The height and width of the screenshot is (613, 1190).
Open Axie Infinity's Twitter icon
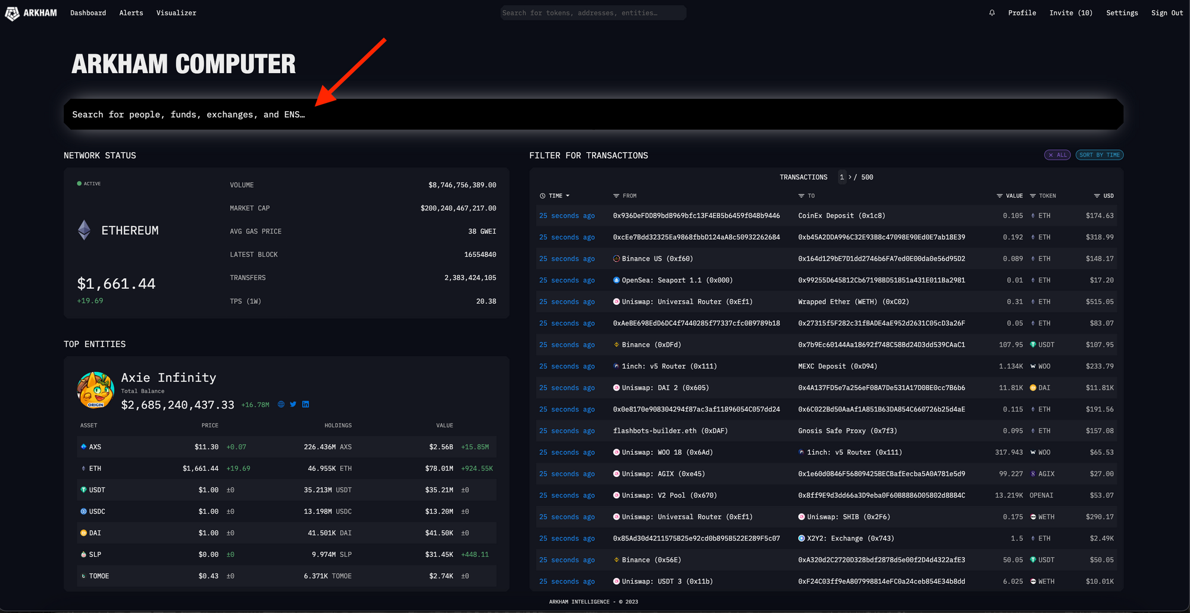pos(293,404)
